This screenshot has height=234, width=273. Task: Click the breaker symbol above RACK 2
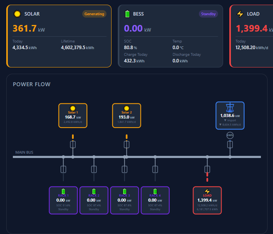click(94, 169)
